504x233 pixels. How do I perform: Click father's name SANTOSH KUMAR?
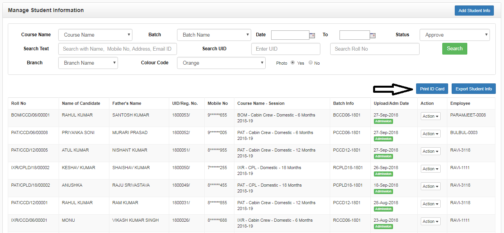click(130, 115)
